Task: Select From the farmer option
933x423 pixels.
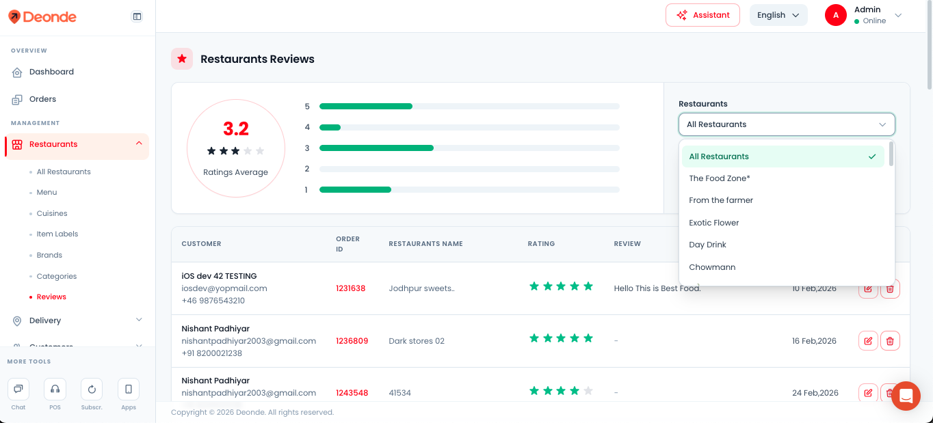Action: point(783,200)
